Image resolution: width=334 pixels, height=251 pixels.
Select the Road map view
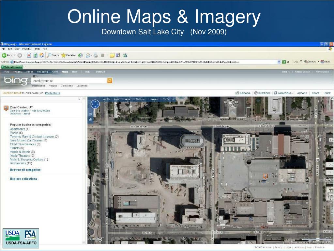click(x=117, y=99)
